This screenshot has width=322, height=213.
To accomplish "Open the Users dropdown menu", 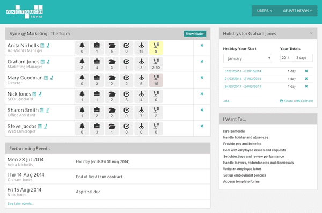I will (265, 11).
